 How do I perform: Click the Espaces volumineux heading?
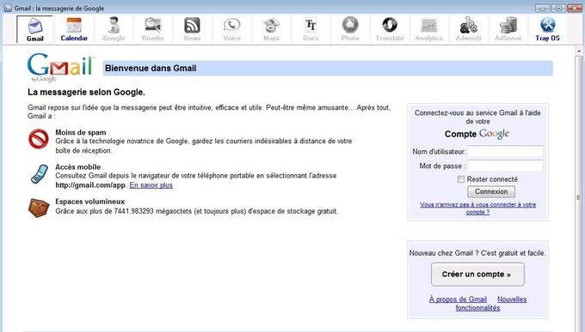(90, 202)
